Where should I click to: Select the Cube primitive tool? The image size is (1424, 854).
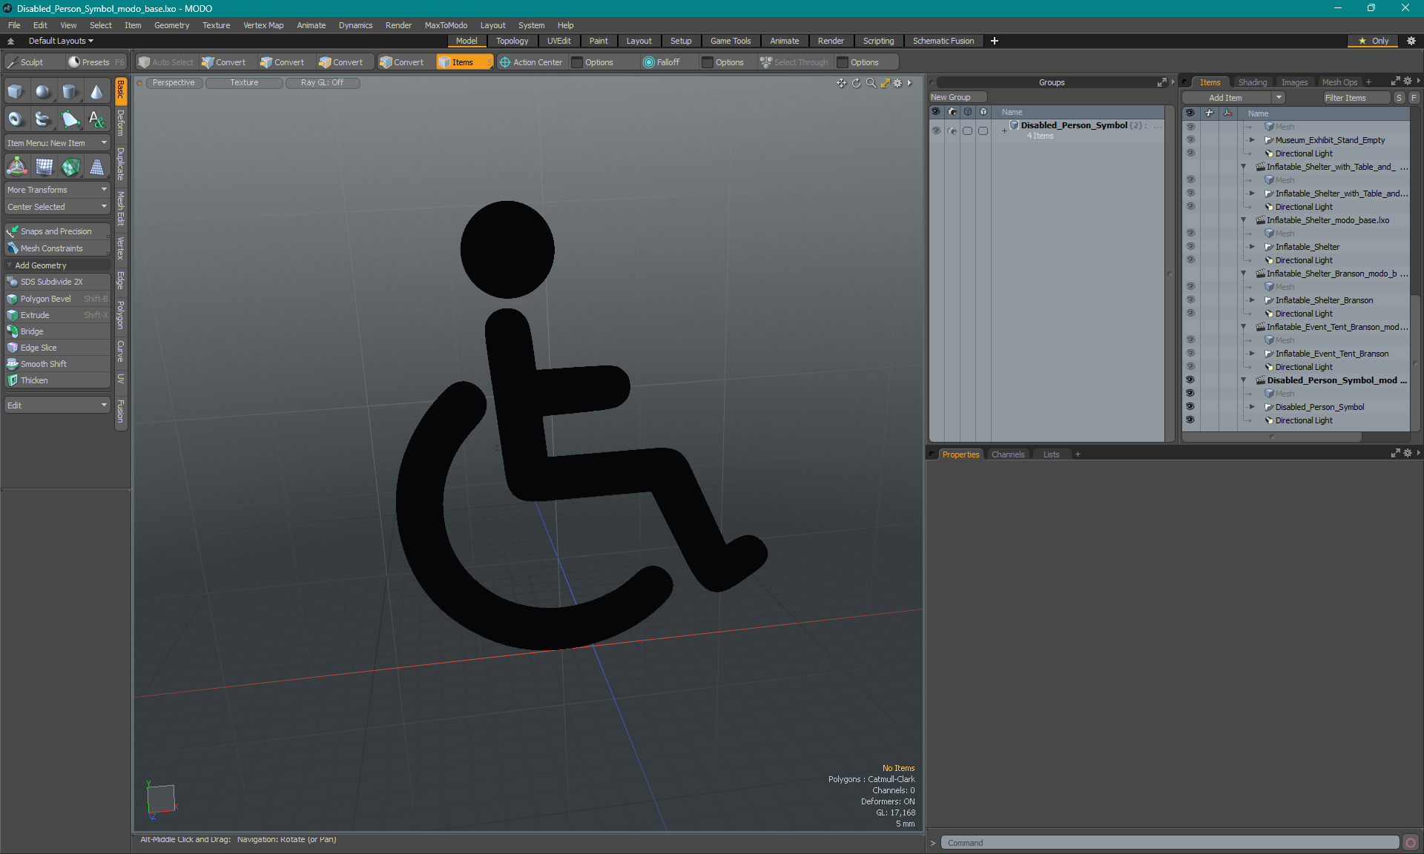[16, 92]
